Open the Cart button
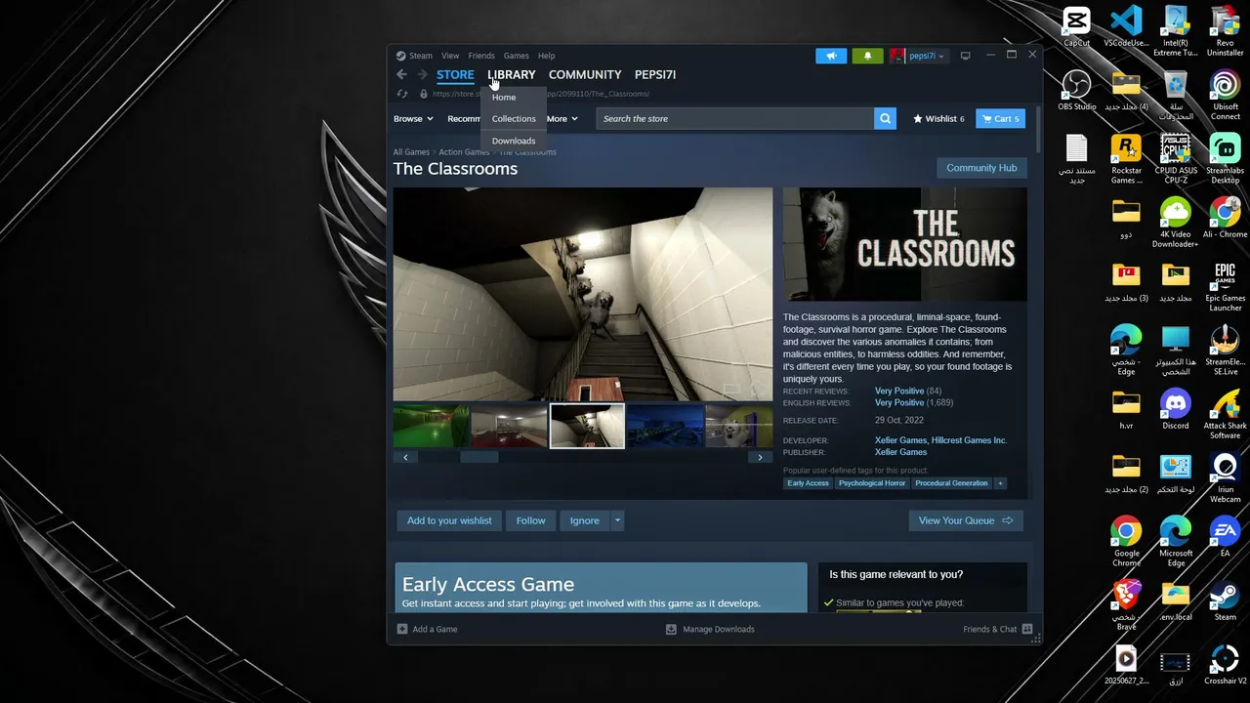Viewport: 1250px width, 703px height. click(x=1000, y=119)
